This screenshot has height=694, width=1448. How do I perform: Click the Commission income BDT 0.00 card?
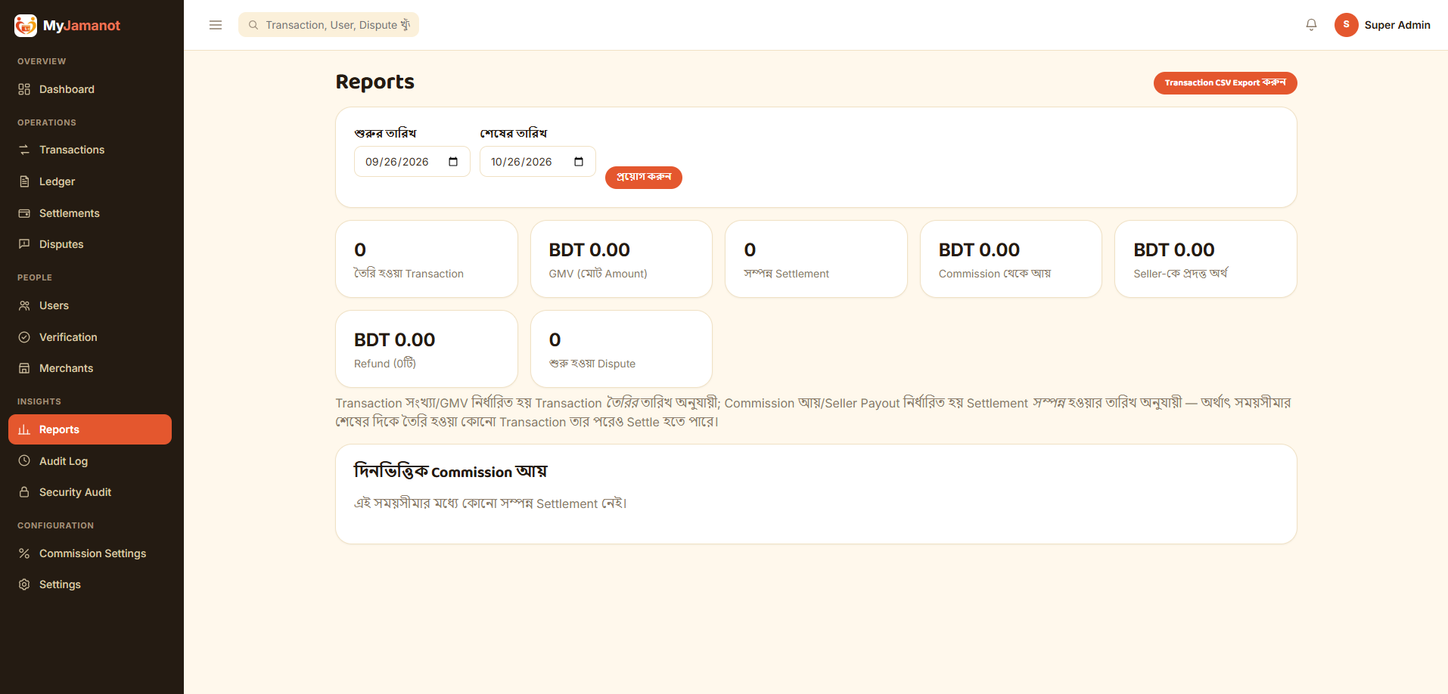(x=1011, y=259)
